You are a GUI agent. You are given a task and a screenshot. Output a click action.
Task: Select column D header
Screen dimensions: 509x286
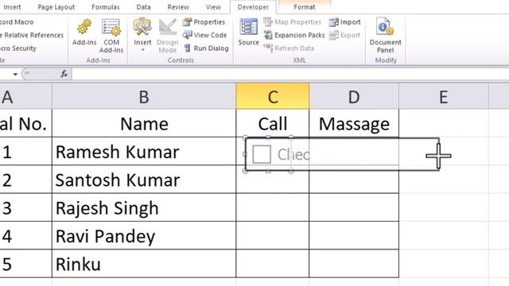(354, 96)
